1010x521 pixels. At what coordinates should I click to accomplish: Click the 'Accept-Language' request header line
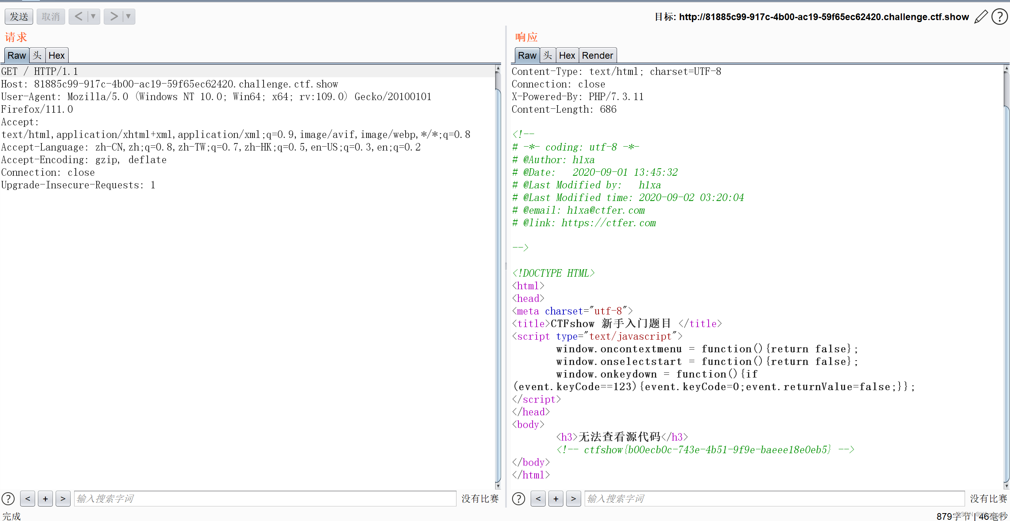211,147
